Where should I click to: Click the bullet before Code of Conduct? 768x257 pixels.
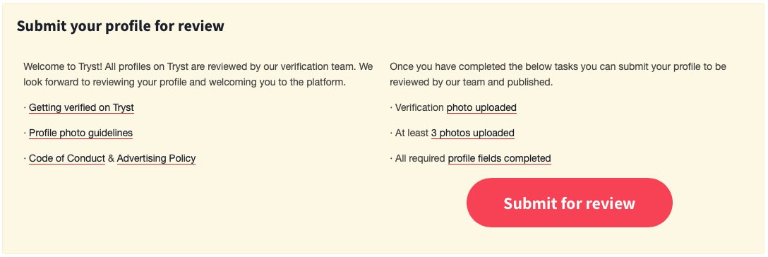tap(25, 159)
